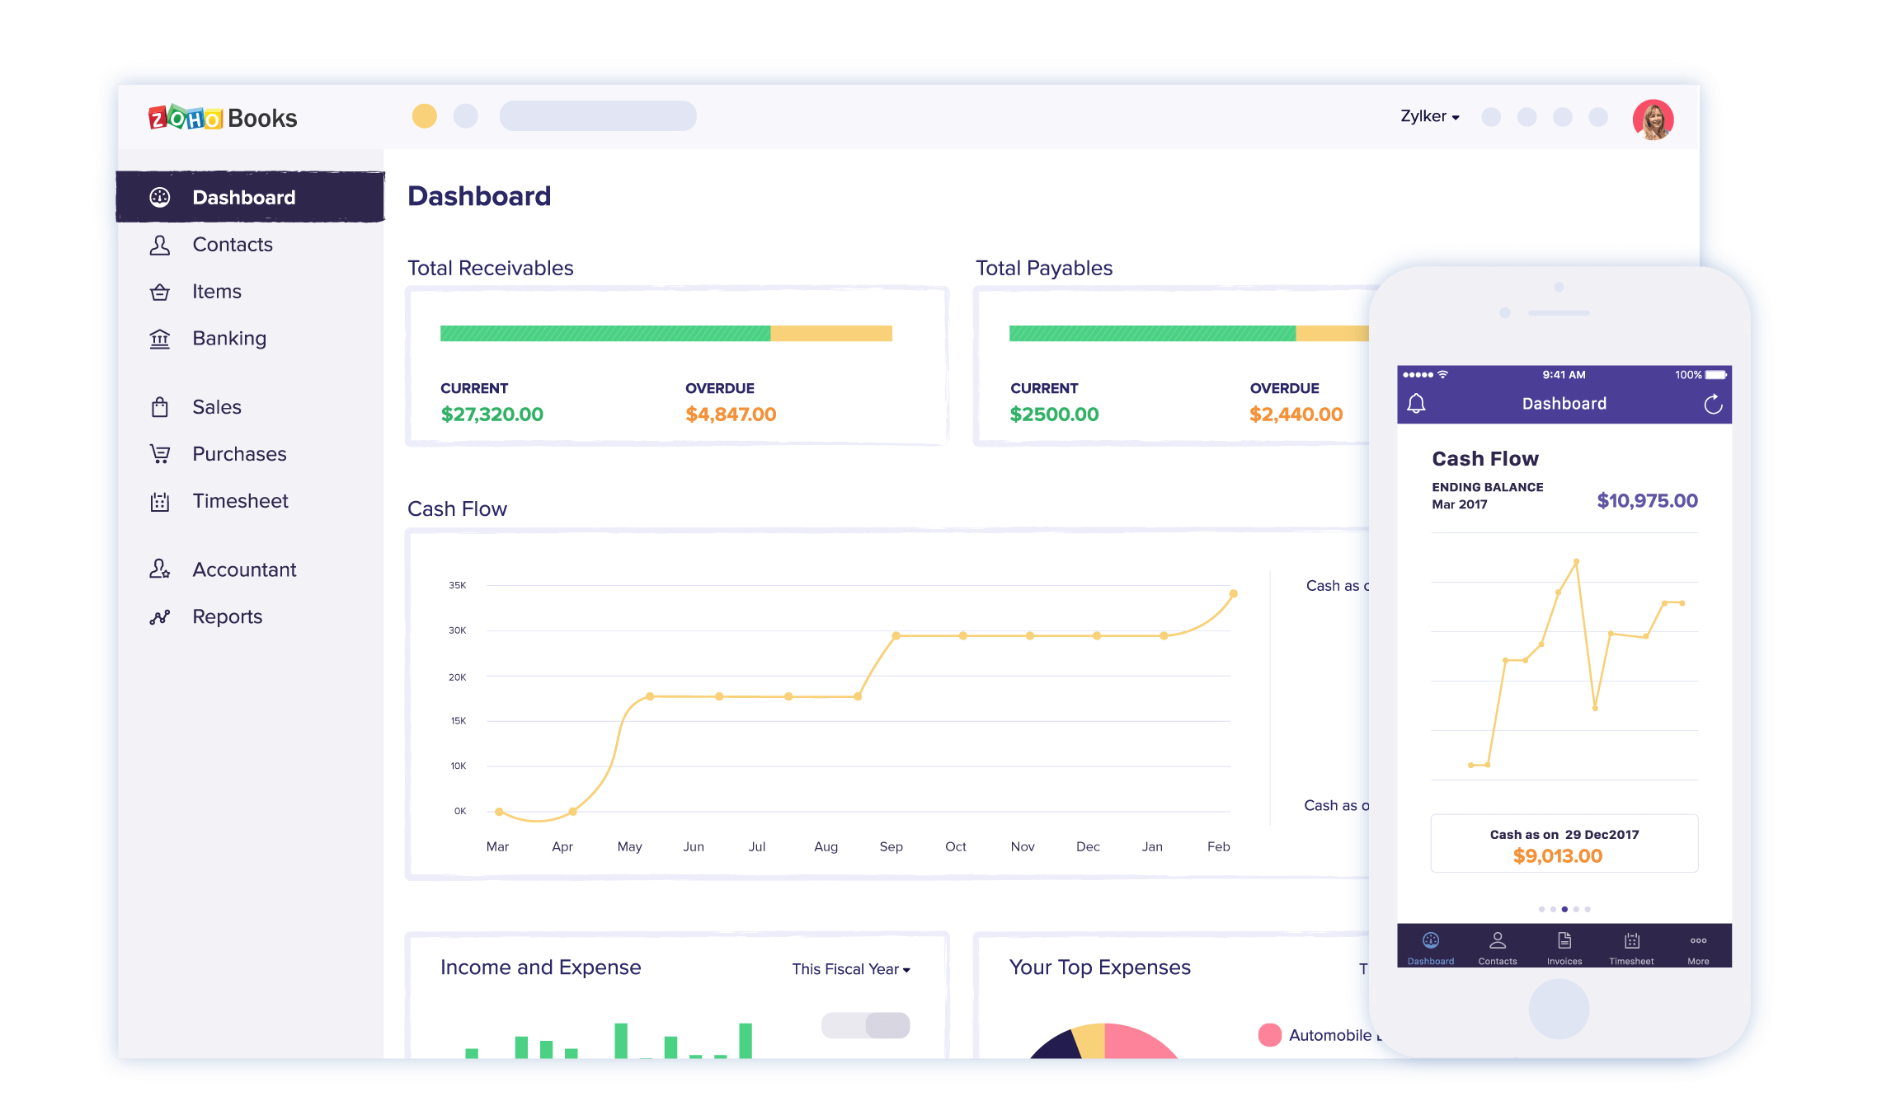Click the pink Automobile legend swatch
The image size is (1877, 1101).
(1270, 1035)
